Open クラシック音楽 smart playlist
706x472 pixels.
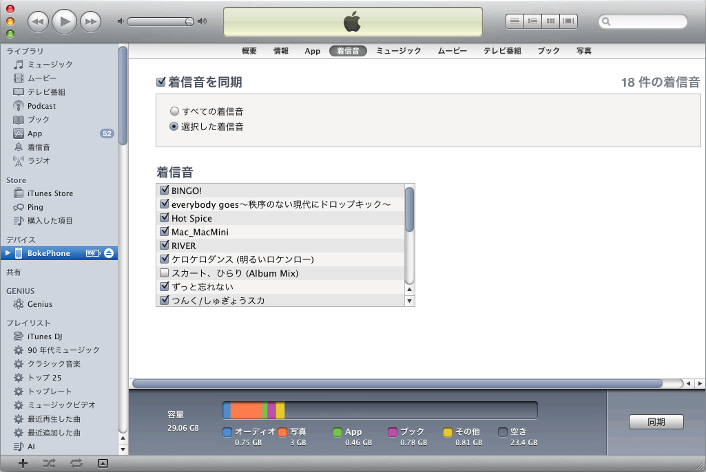54,363
